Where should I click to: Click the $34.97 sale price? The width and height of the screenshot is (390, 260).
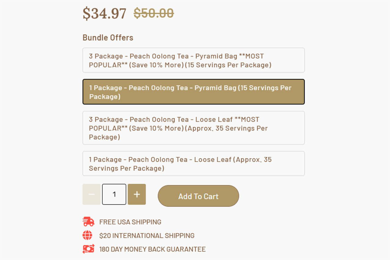tap(105, 14)
